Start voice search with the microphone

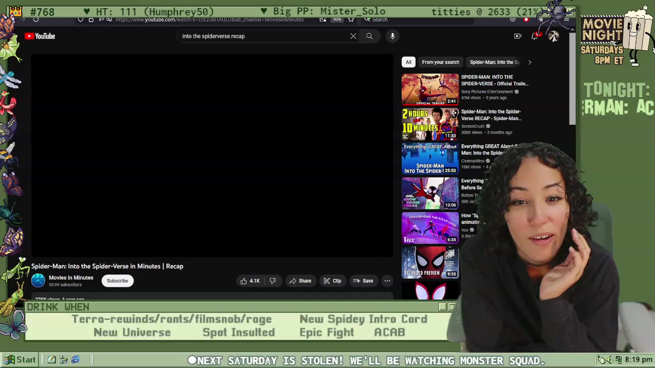click(393, 36)
